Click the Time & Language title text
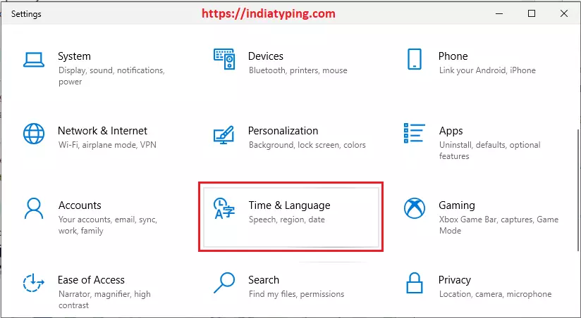The height and width of the screenshot is (318, 581). pyautogui.click(x=289, y=205)
